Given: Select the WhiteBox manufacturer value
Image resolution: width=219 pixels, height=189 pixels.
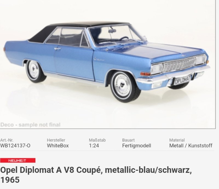Looking at the screenshot, I should [x=58, y=146].
